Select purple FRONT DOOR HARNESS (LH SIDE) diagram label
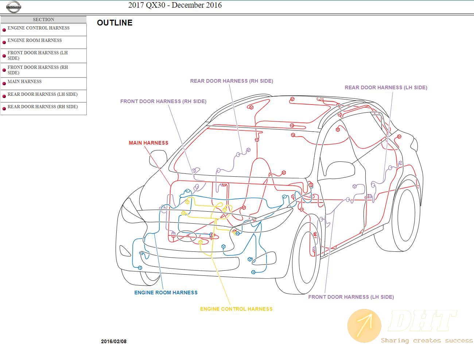Image resolution: width=474 pixels, height=345 pixels. point(351,297)
